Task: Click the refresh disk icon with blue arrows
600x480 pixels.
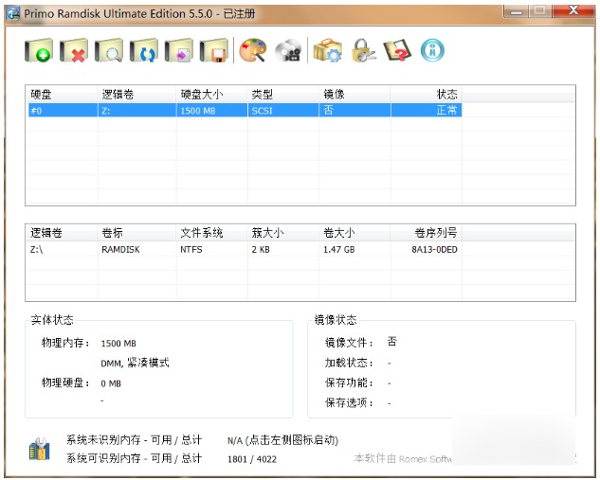Action: 144,50
